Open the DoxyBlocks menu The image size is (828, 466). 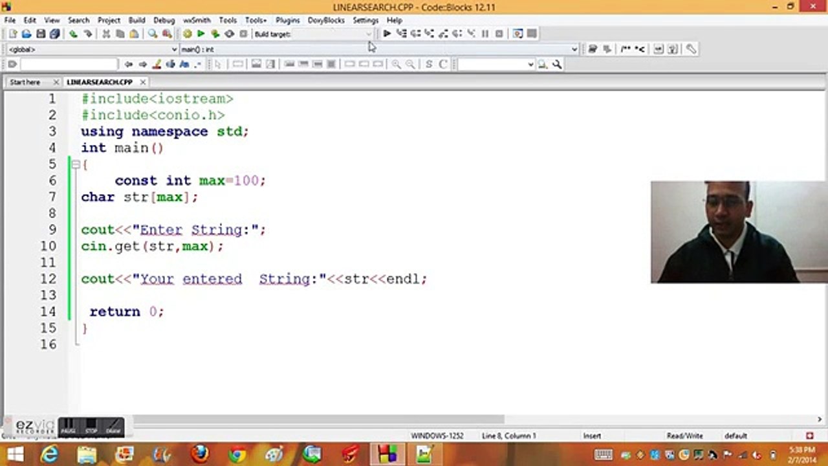[326, 20]
